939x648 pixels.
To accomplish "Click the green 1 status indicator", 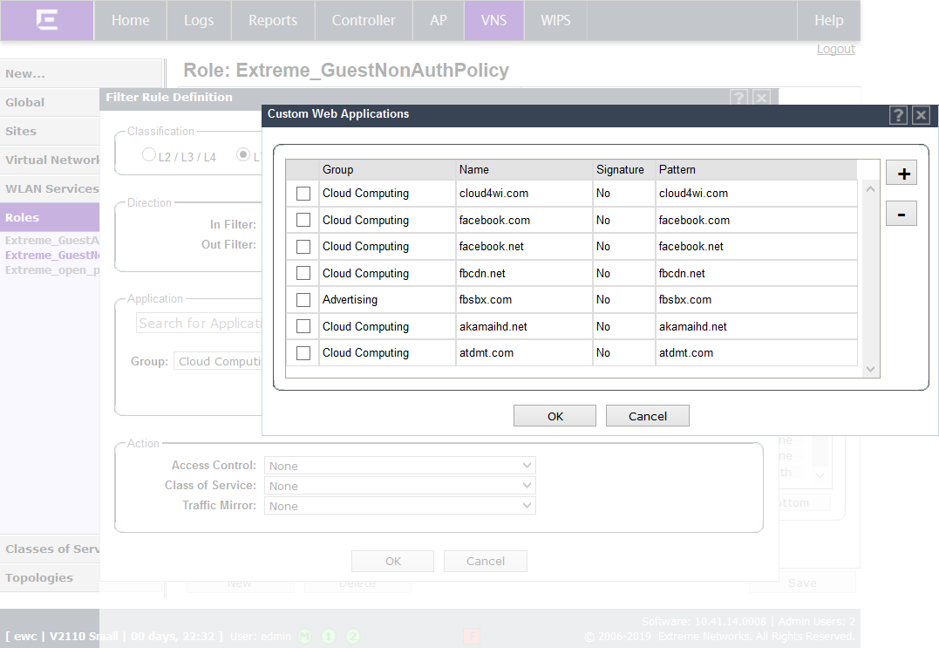I will pos(329,636).
